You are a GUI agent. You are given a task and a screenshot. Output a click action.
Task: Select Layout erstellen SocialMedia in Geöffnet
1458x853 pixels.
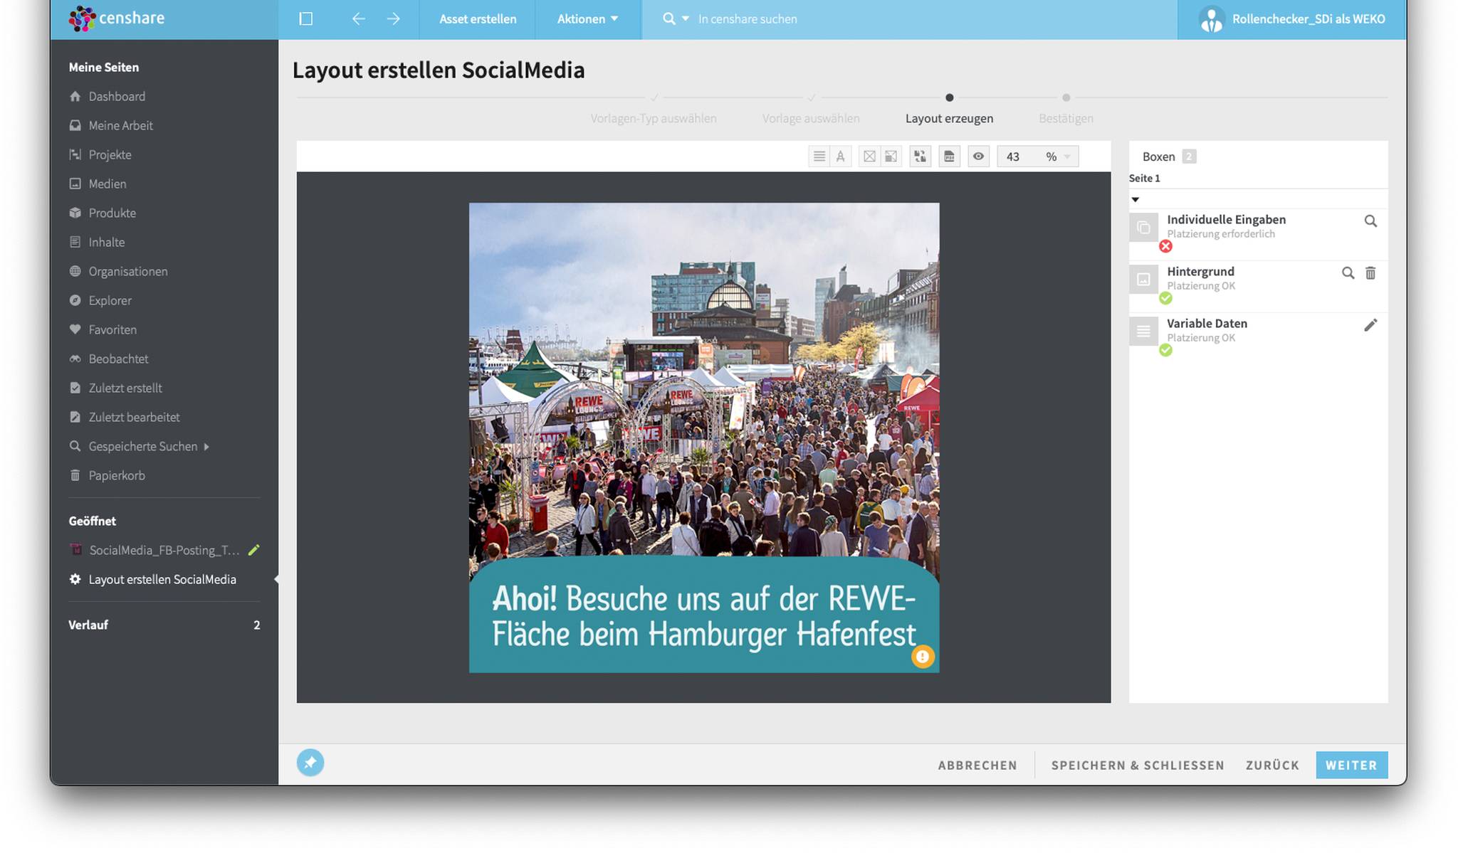coord(162,580)
